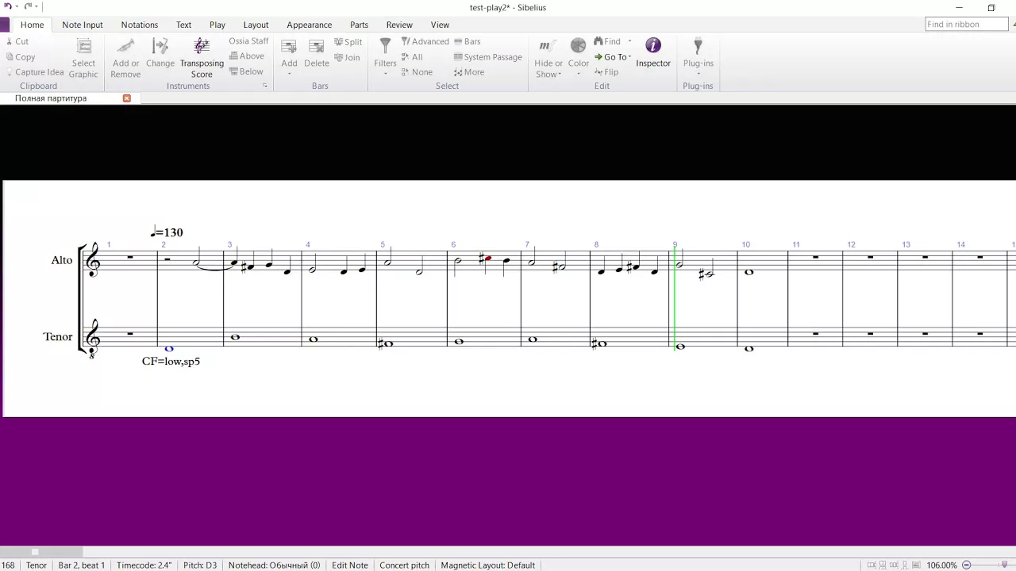The width and height of the screenshot is (1016, 571).
Task: Click System Passage selection
Action: click(x=488, y=57)
